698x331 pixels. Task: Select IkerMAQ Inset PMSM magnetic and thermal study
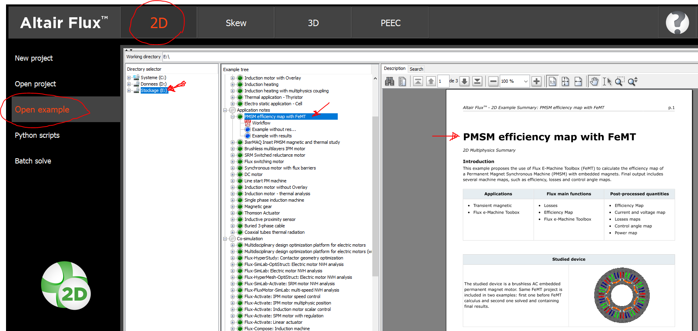[292, 142]
